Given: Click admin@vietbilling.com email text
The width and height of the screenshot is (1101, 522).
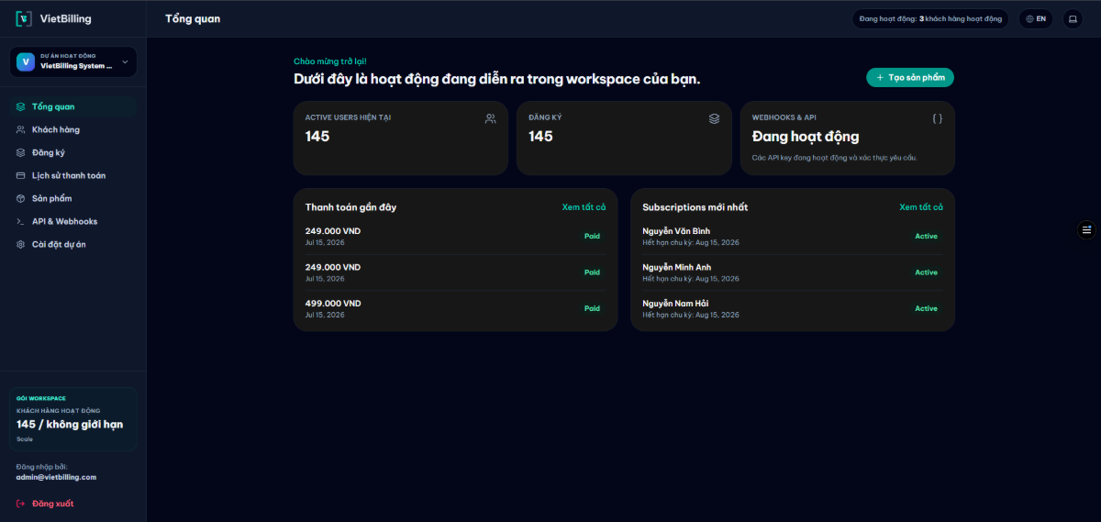Looking at the screenshot, I should [56, 477].
